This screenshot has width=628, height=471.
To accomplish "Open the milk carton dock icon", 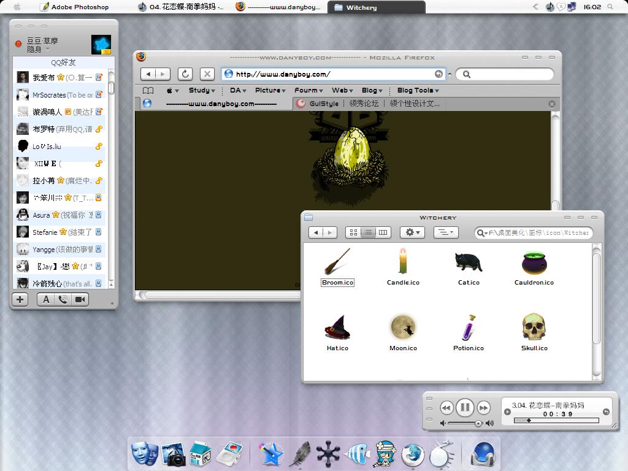I will [x=201, y=453].
